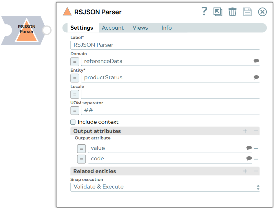The image size is (274, 208).
Task: Remove the value output attribute
Action: (x=256, y=148)
